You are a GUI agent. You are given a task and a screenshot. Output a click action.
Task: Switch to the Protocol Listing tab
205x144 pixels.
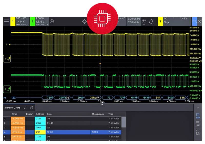pos(13,108)
